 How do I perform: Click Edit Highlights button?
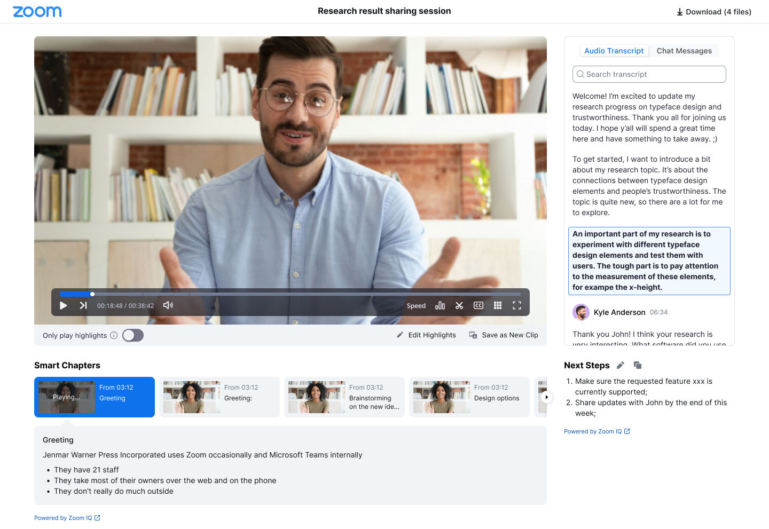(x=426, y=335)
